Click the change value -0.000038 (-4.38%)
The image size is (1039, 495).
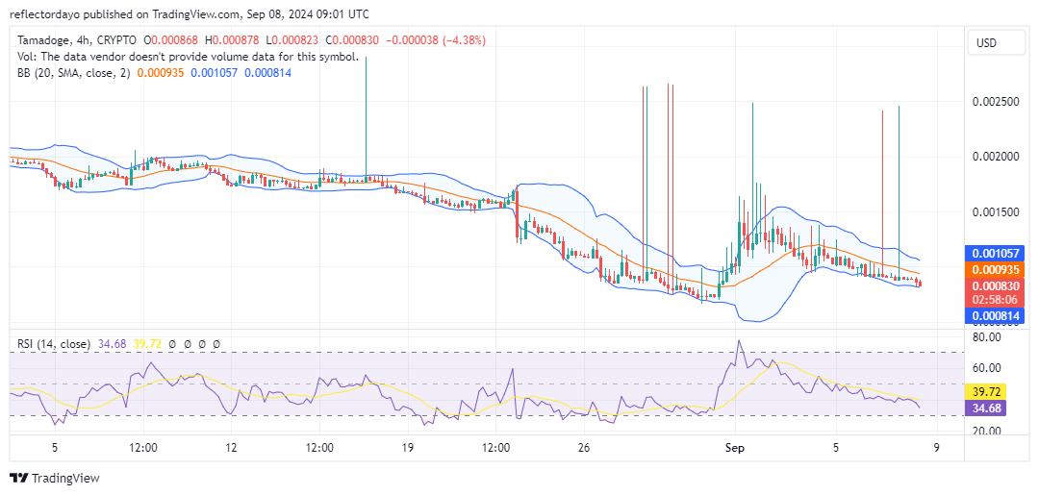pyautogui.click(x=435, y=40)
